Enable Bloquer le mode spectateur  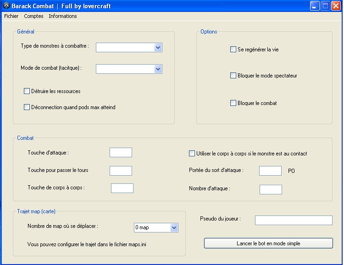click(233, 76)
